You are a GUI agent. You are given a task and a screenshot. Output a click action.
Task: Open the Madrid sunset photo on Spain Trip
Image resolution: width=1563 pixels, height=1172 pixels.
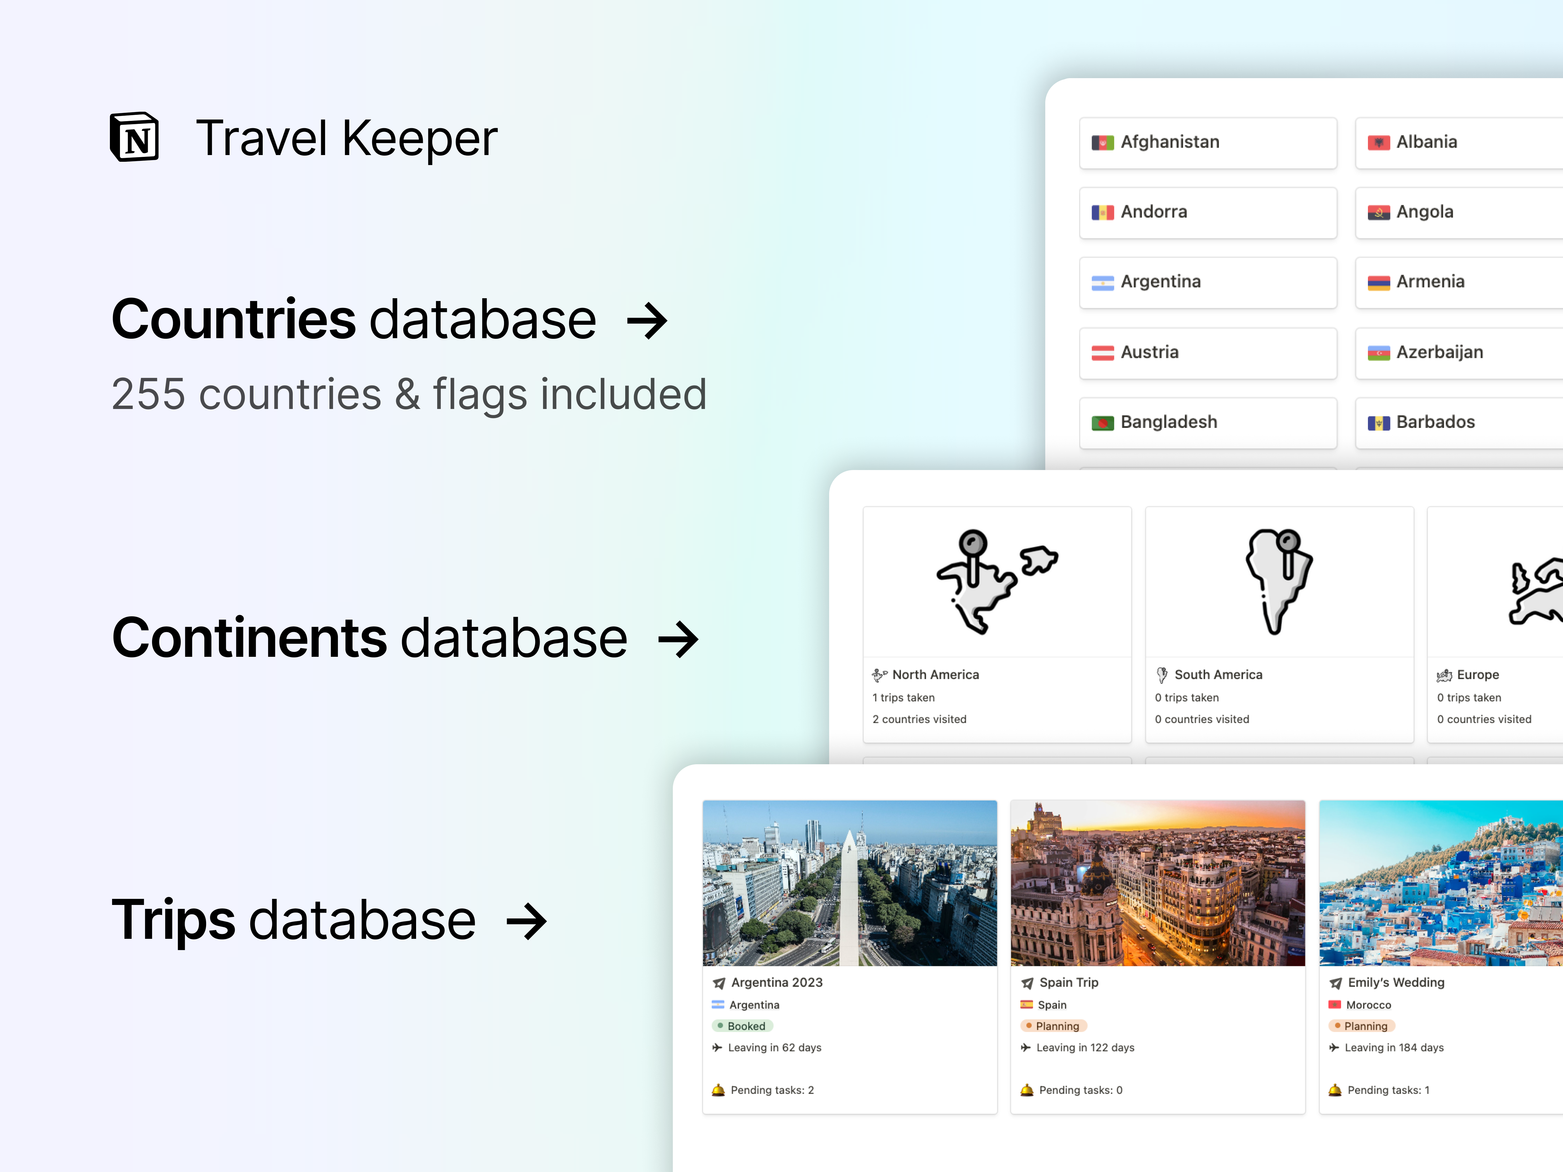pos(1158,883)
